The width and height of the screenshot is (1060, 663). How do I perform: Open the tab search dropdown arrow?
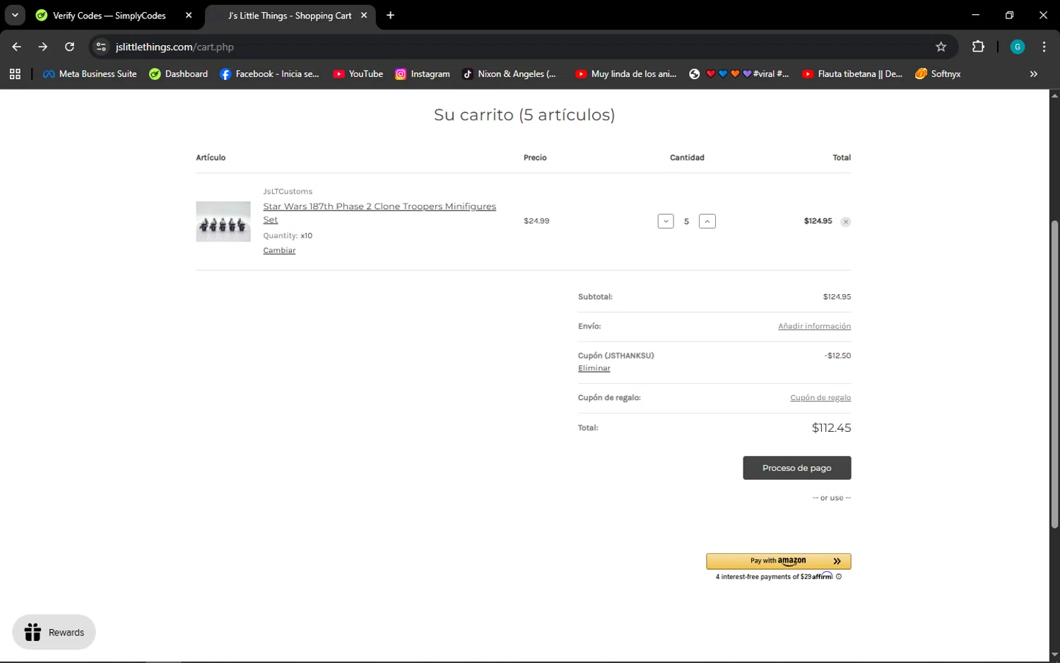pyautogui.click(x=15, y=15)
